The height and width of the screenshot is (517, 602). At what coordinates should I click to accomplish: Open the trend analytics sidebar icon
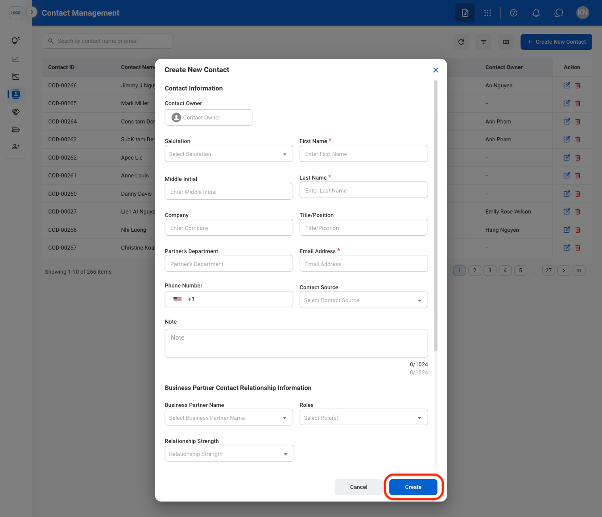click(16, 77)
